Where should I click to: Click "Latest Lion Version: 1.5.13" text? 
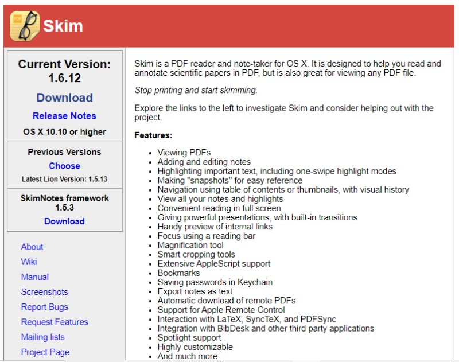point(64,179)
